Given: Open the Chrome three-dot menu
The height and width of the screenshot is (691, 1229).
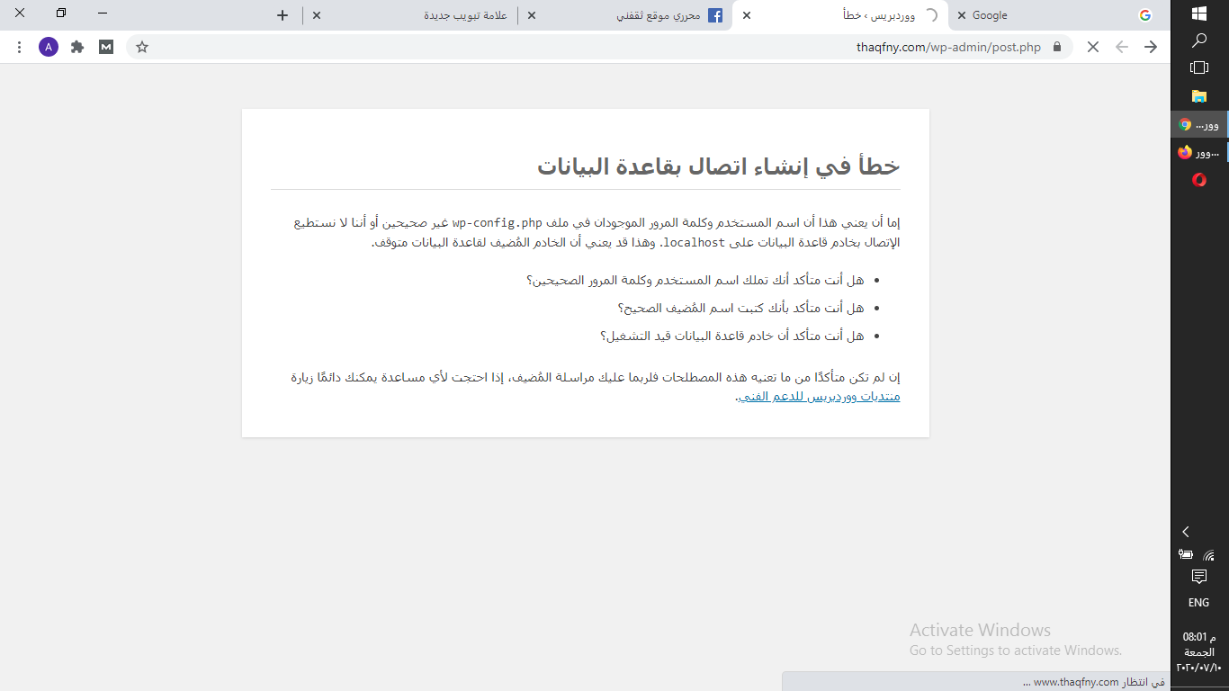Looking at the screenshot, I should click(20, 47).
